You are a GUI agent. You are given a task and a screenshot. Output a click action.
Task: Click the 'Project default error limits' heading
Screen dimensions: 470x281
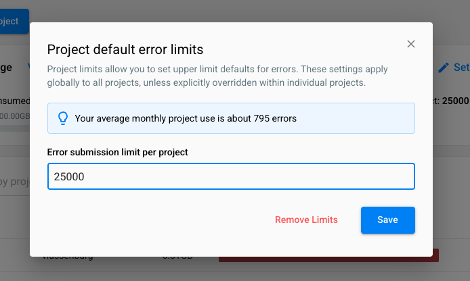(x=125, y=49)
